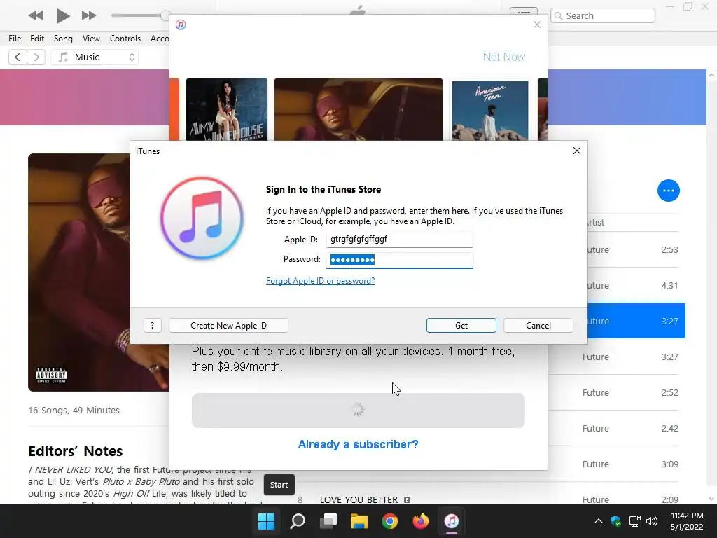Click the scroll down arrow on scrollbar
Viewport: 717px width, 538px height.
[711, 499]
